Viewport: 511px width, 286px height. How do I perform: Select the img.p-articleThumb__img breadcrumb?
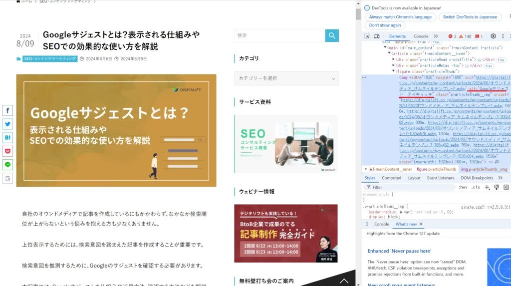pyautogui.click(x=484, y=169)
